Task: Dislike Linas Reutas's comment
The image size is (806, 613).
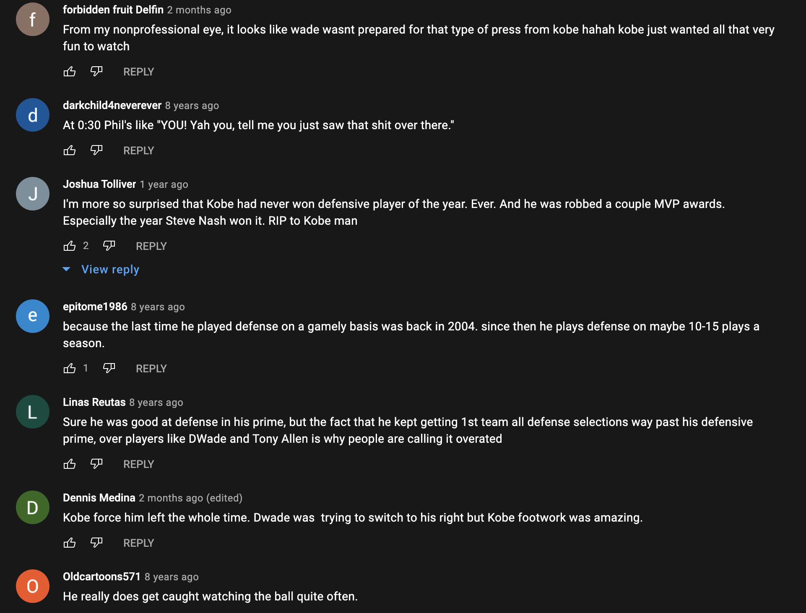Action: (96, 464)
